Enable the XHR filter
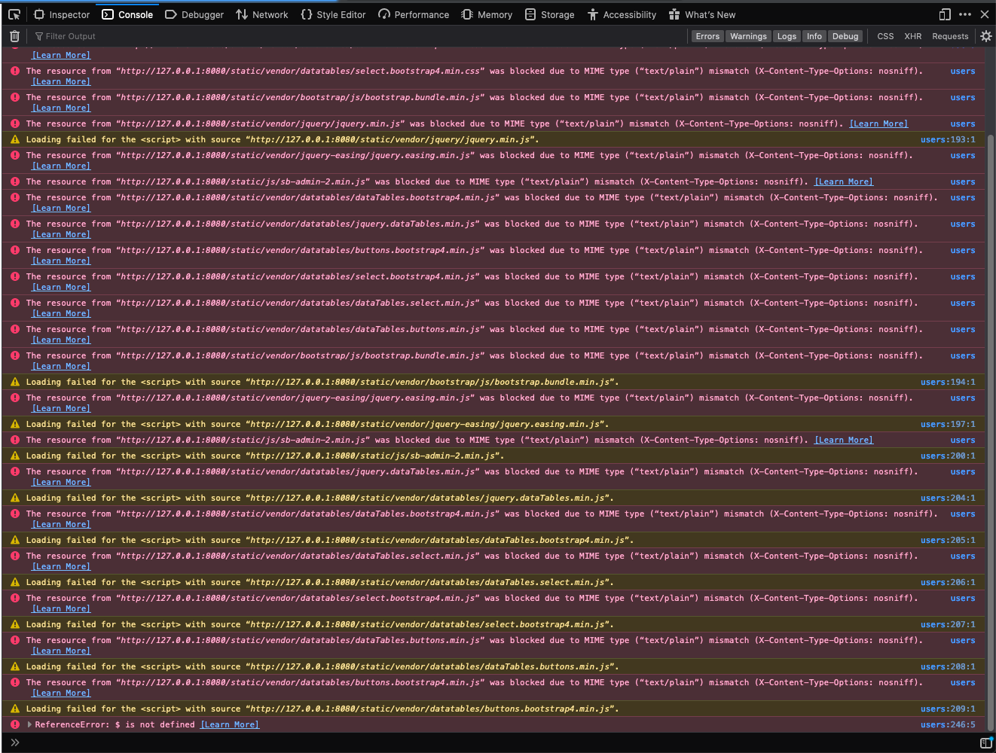 coord(912,35)
